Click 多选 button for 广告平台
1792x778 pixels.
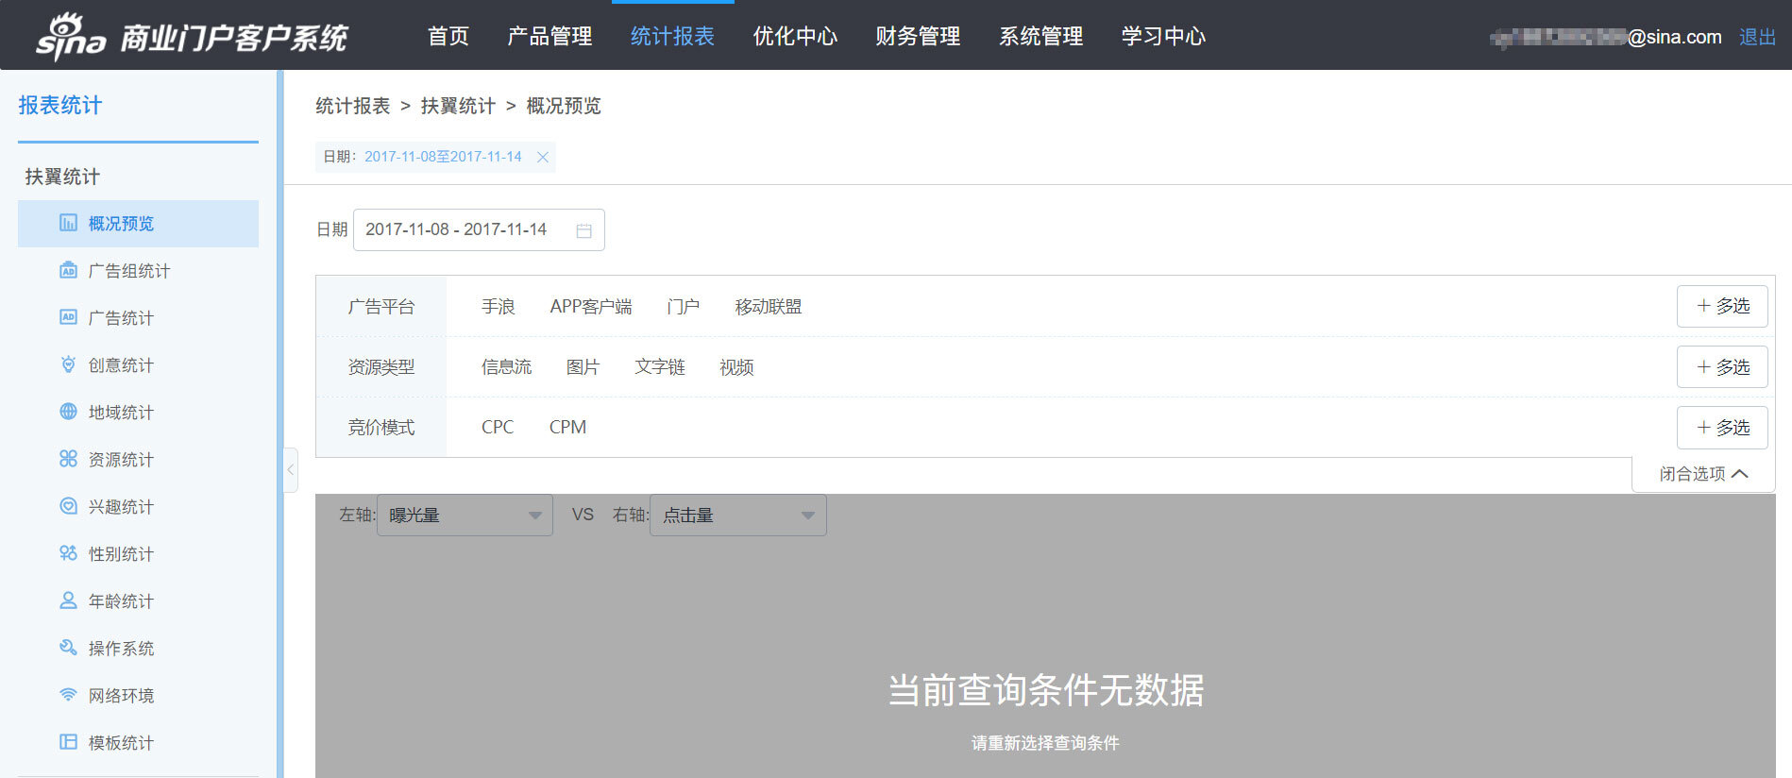pyautogui.click(x=1722, y=306)
